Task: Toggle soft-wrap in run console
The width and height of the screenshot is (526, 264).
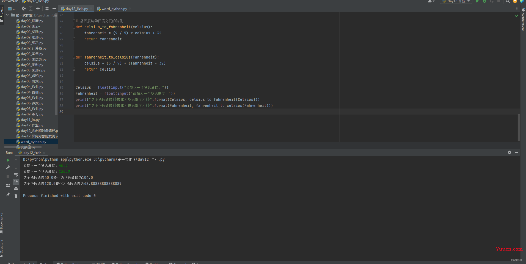Action: click(16, 175)
